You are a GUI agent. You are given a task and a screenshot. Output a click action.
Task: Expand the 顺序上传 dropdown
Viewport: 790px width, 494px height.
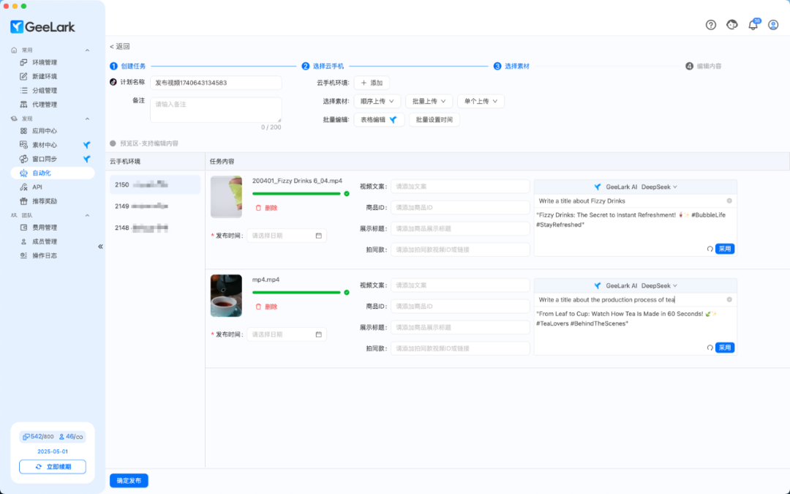[x=377, y=101]
